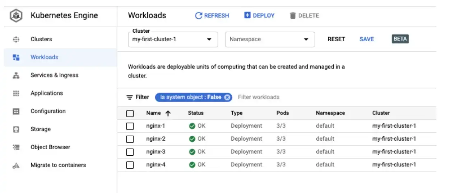
Task: Open the Cluster dropdown my-first-cluster-1
Action: point(173,39)
